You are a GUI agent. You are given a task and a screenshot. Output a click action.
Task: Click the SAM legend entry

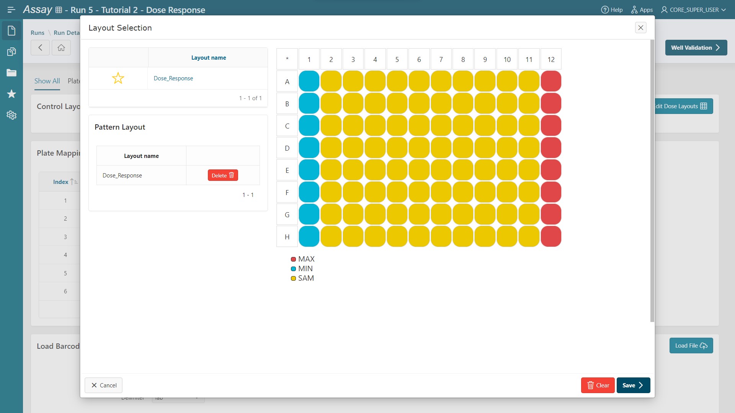pyautogui.click(x=302, y=278)
